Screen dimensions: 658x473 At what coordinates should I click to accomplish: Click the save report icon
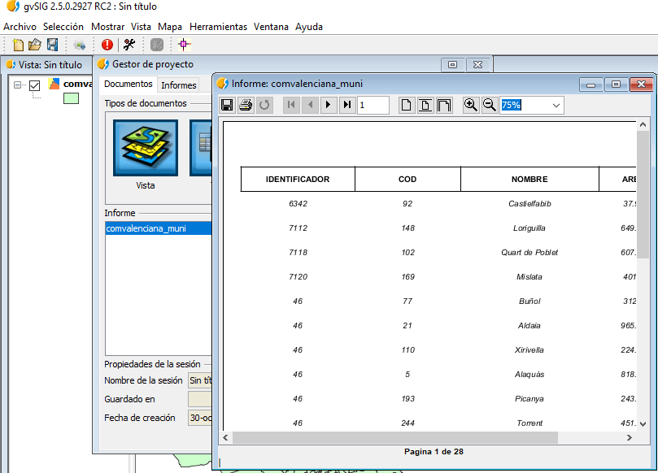coord(227,105)
